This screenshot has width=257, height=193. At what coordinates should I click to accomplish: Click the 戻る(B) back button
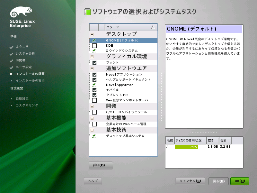pyautogui.click(x=218, y=181)
